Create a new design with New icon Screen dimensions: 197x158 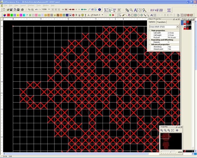coord(4,9)
